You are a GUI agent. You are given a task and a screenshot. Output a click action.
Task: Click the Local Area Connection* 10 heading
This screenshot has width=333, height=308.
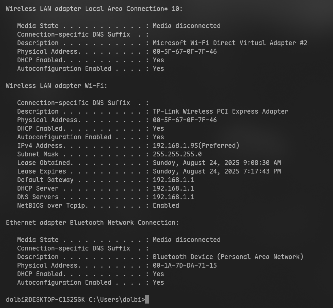(94, 9)
